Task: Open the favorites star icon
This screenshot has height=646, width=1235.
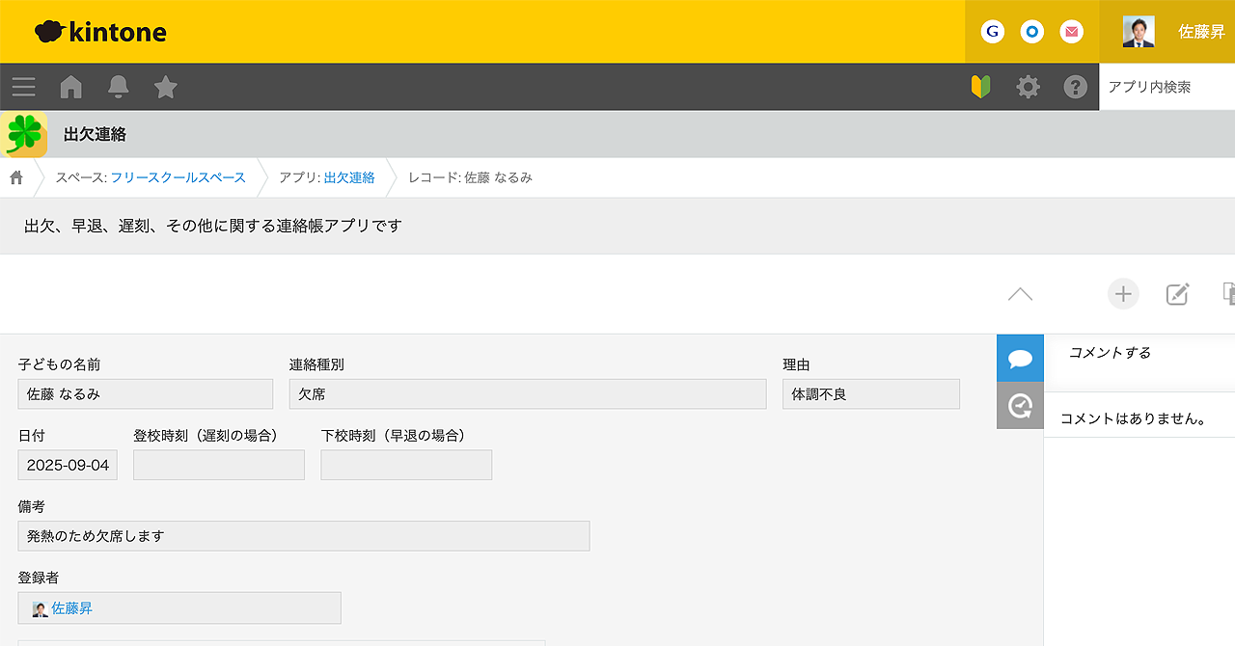Action: [x=166, y=88]
